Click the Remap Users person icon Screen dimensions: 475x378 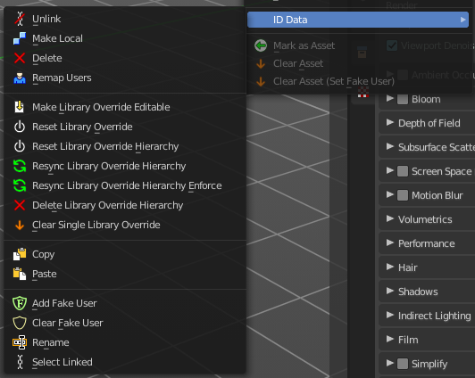(20, 78)
